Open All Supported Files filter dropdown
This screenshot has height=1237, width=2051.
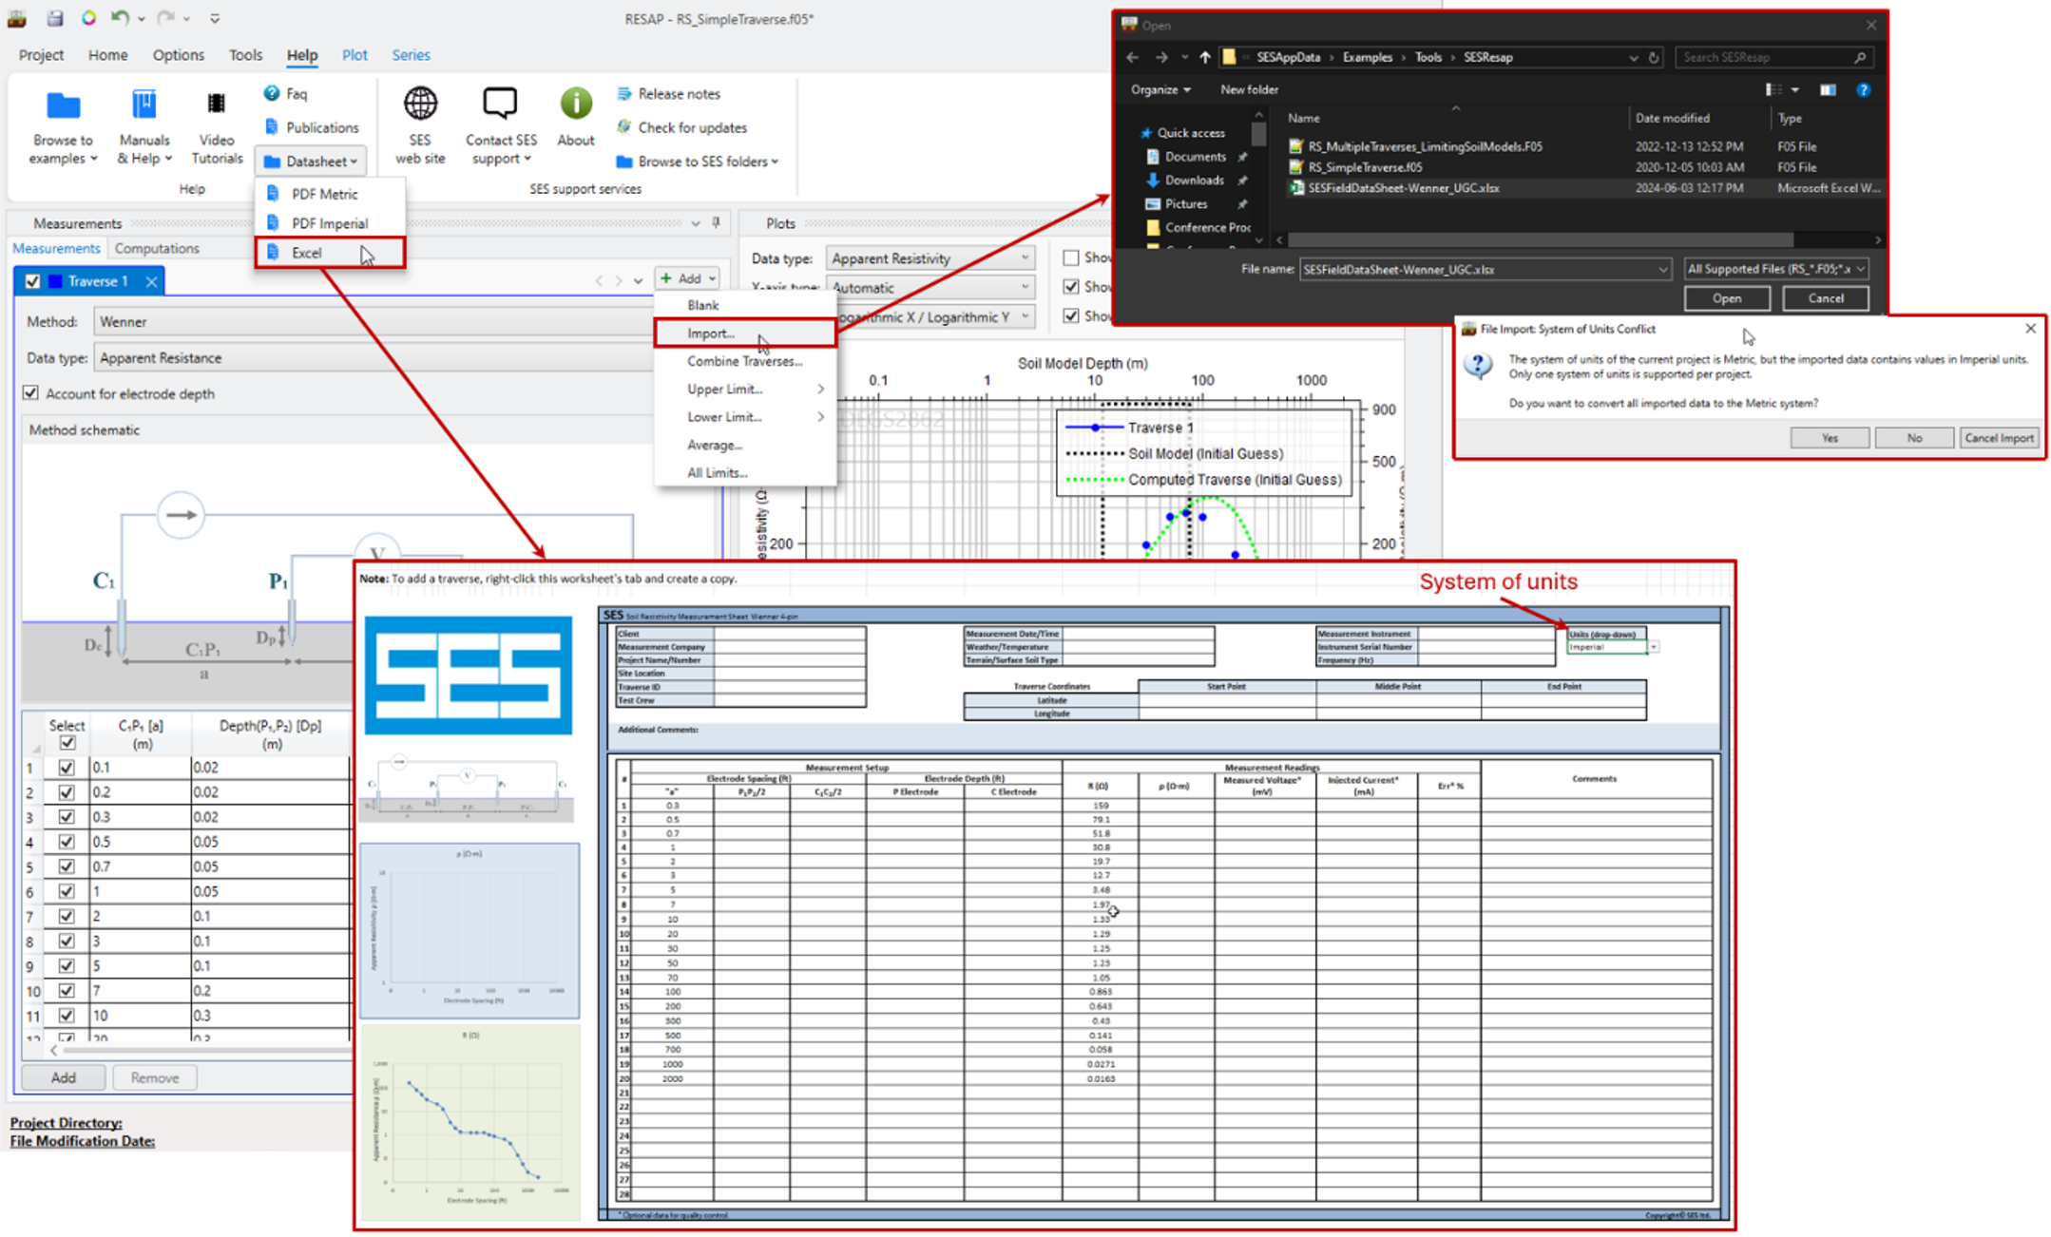[1775, 270]
